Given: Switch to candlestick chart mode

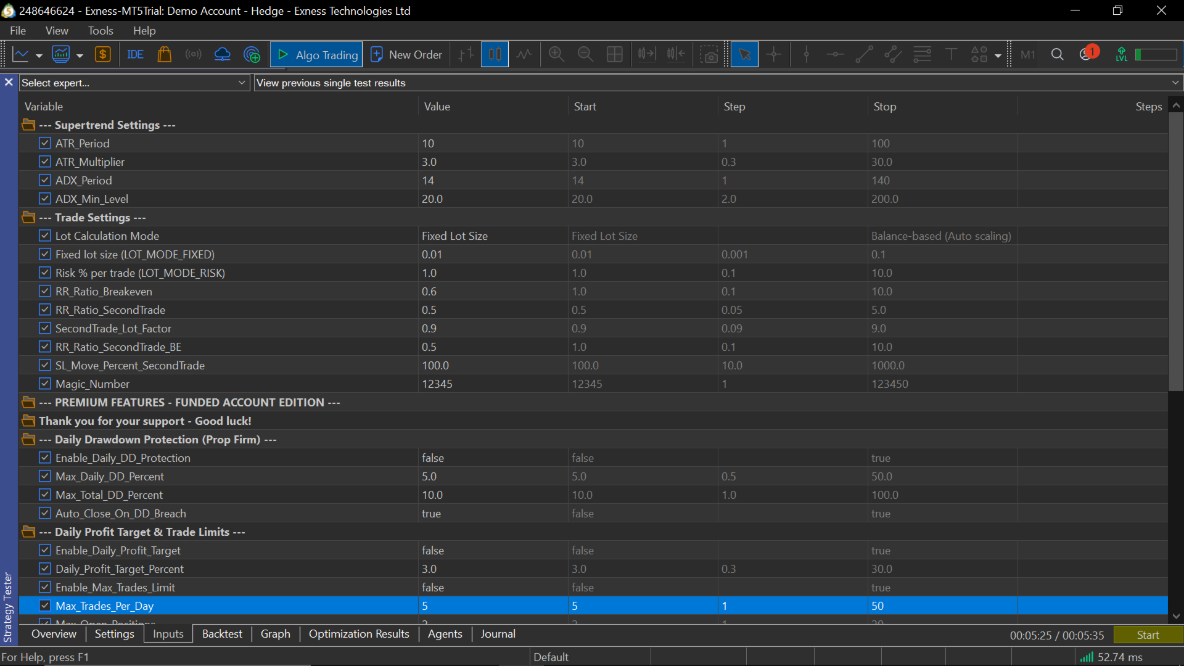Looking at the screenshot, I should click(495, 55).
